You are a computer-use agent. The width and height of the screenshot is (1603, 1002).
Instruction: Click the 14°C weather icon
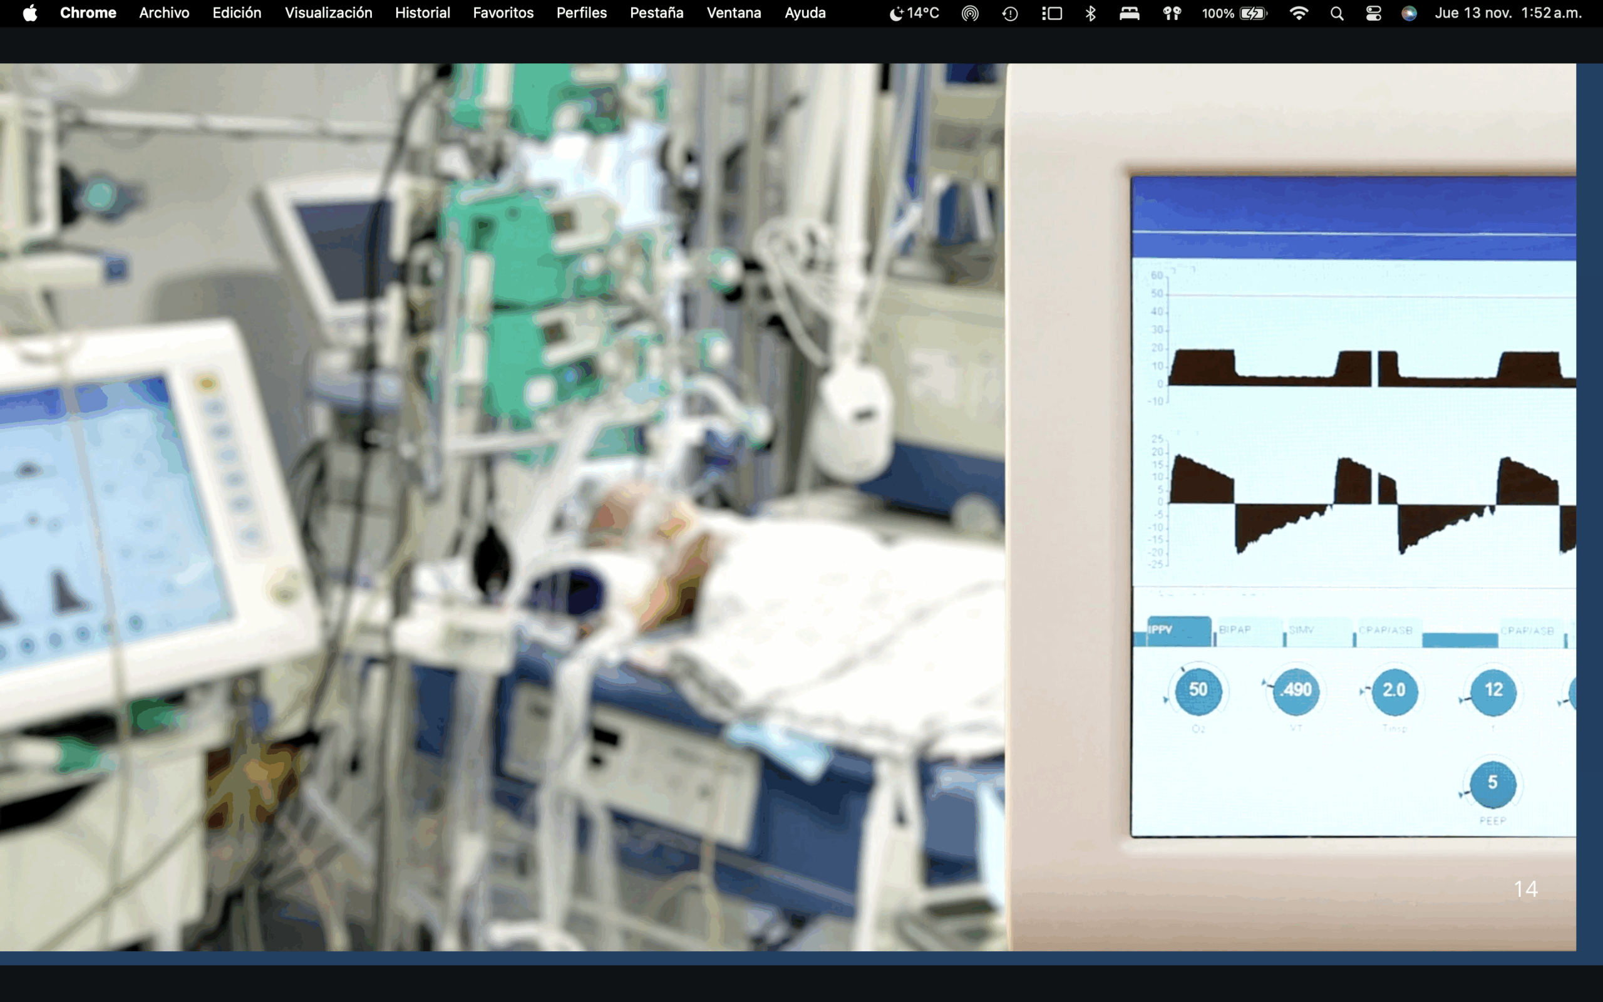(x=914, y=13)
